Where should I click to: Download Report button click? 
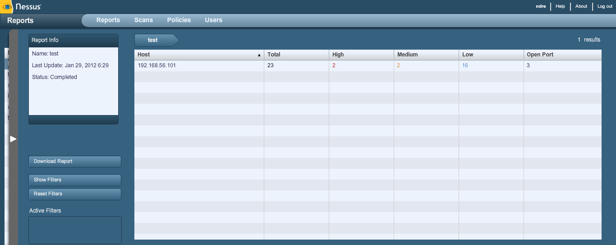[x=74, y=162]
